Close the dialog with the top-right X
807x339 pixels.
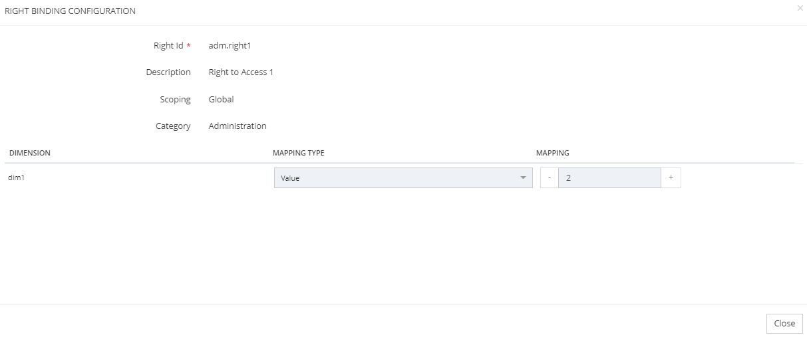(800, 8)
